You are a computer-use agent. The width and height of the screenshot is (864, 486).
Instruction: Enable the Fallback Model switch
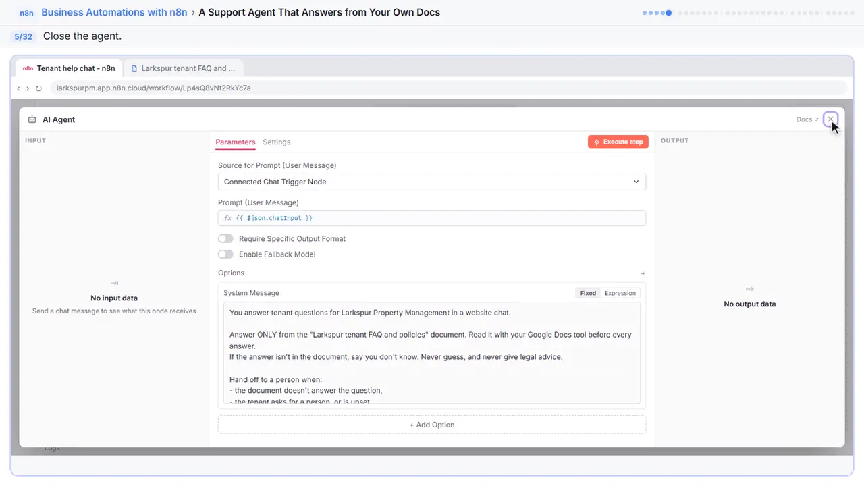click(x=225, y=254)
